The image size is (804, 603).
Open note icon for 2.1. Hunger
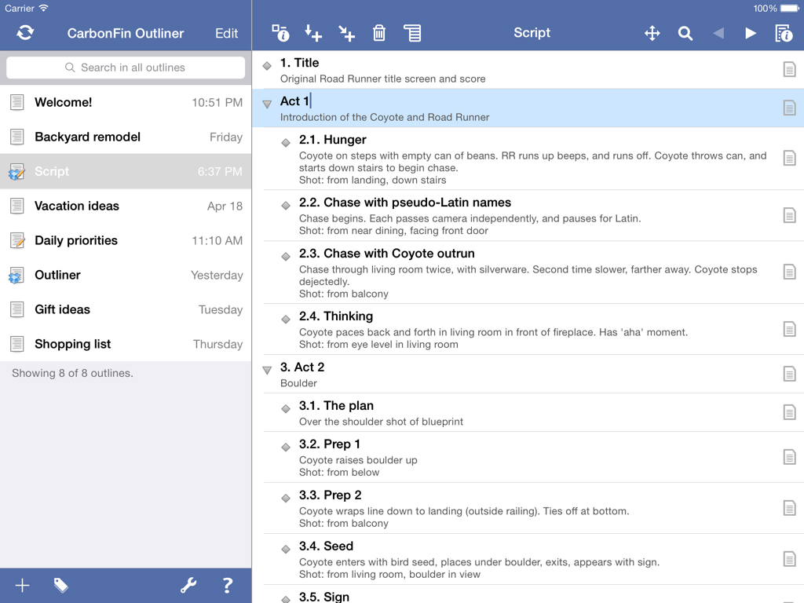[x=789, y=158]
